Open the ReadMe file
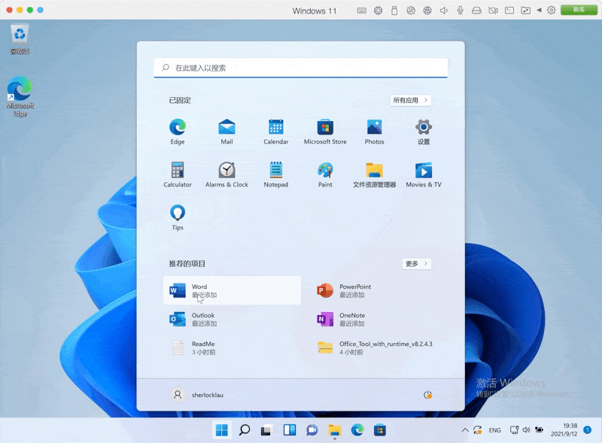This screenshot has height=443, width=602. [232, 347]
